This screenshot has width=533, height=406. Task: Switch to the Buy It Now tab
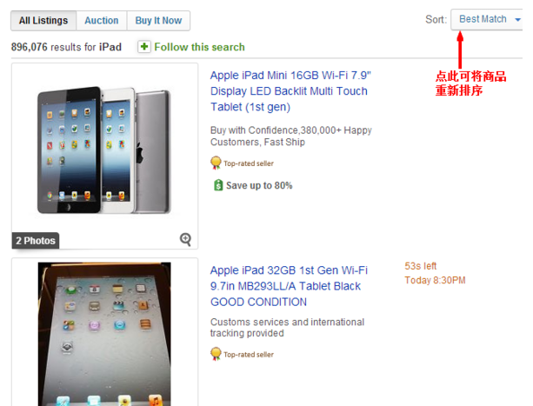tap(158, 21)
